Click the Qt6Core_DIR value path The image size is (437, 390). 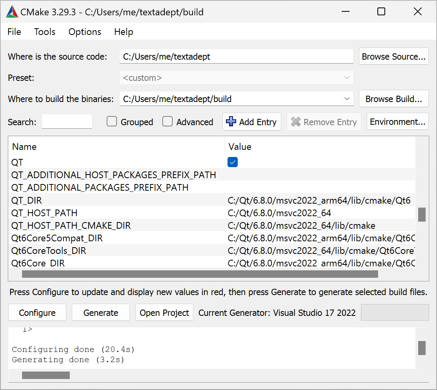(x=321, y=263)
